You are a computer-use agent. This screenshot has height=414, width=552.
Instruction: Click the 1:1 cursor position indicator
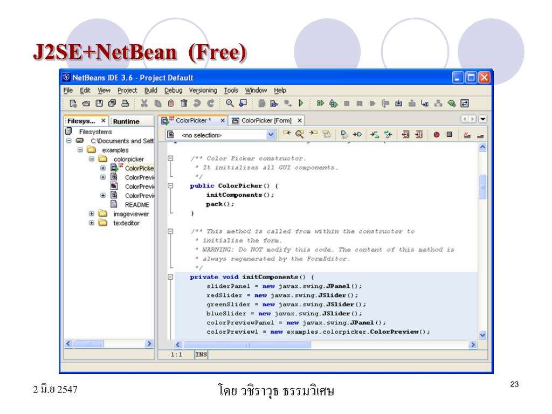click(x=176, y=355)
